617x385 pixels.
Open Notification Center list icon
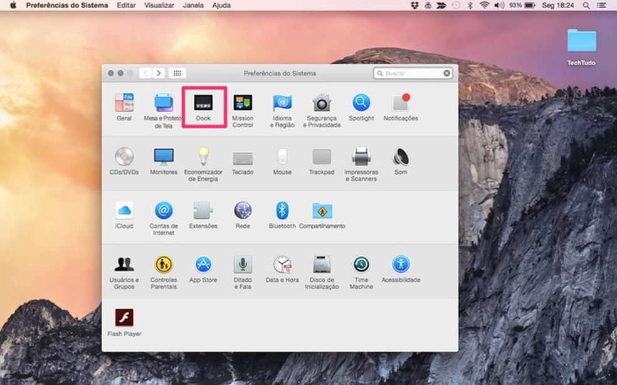pyautogui.click(x=602, y=6)
